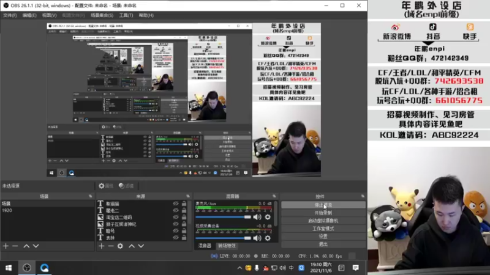Mute the 麦克风/Aux speaker icon
This screenshot has width=490, height=275.
[x=257, y=217]
